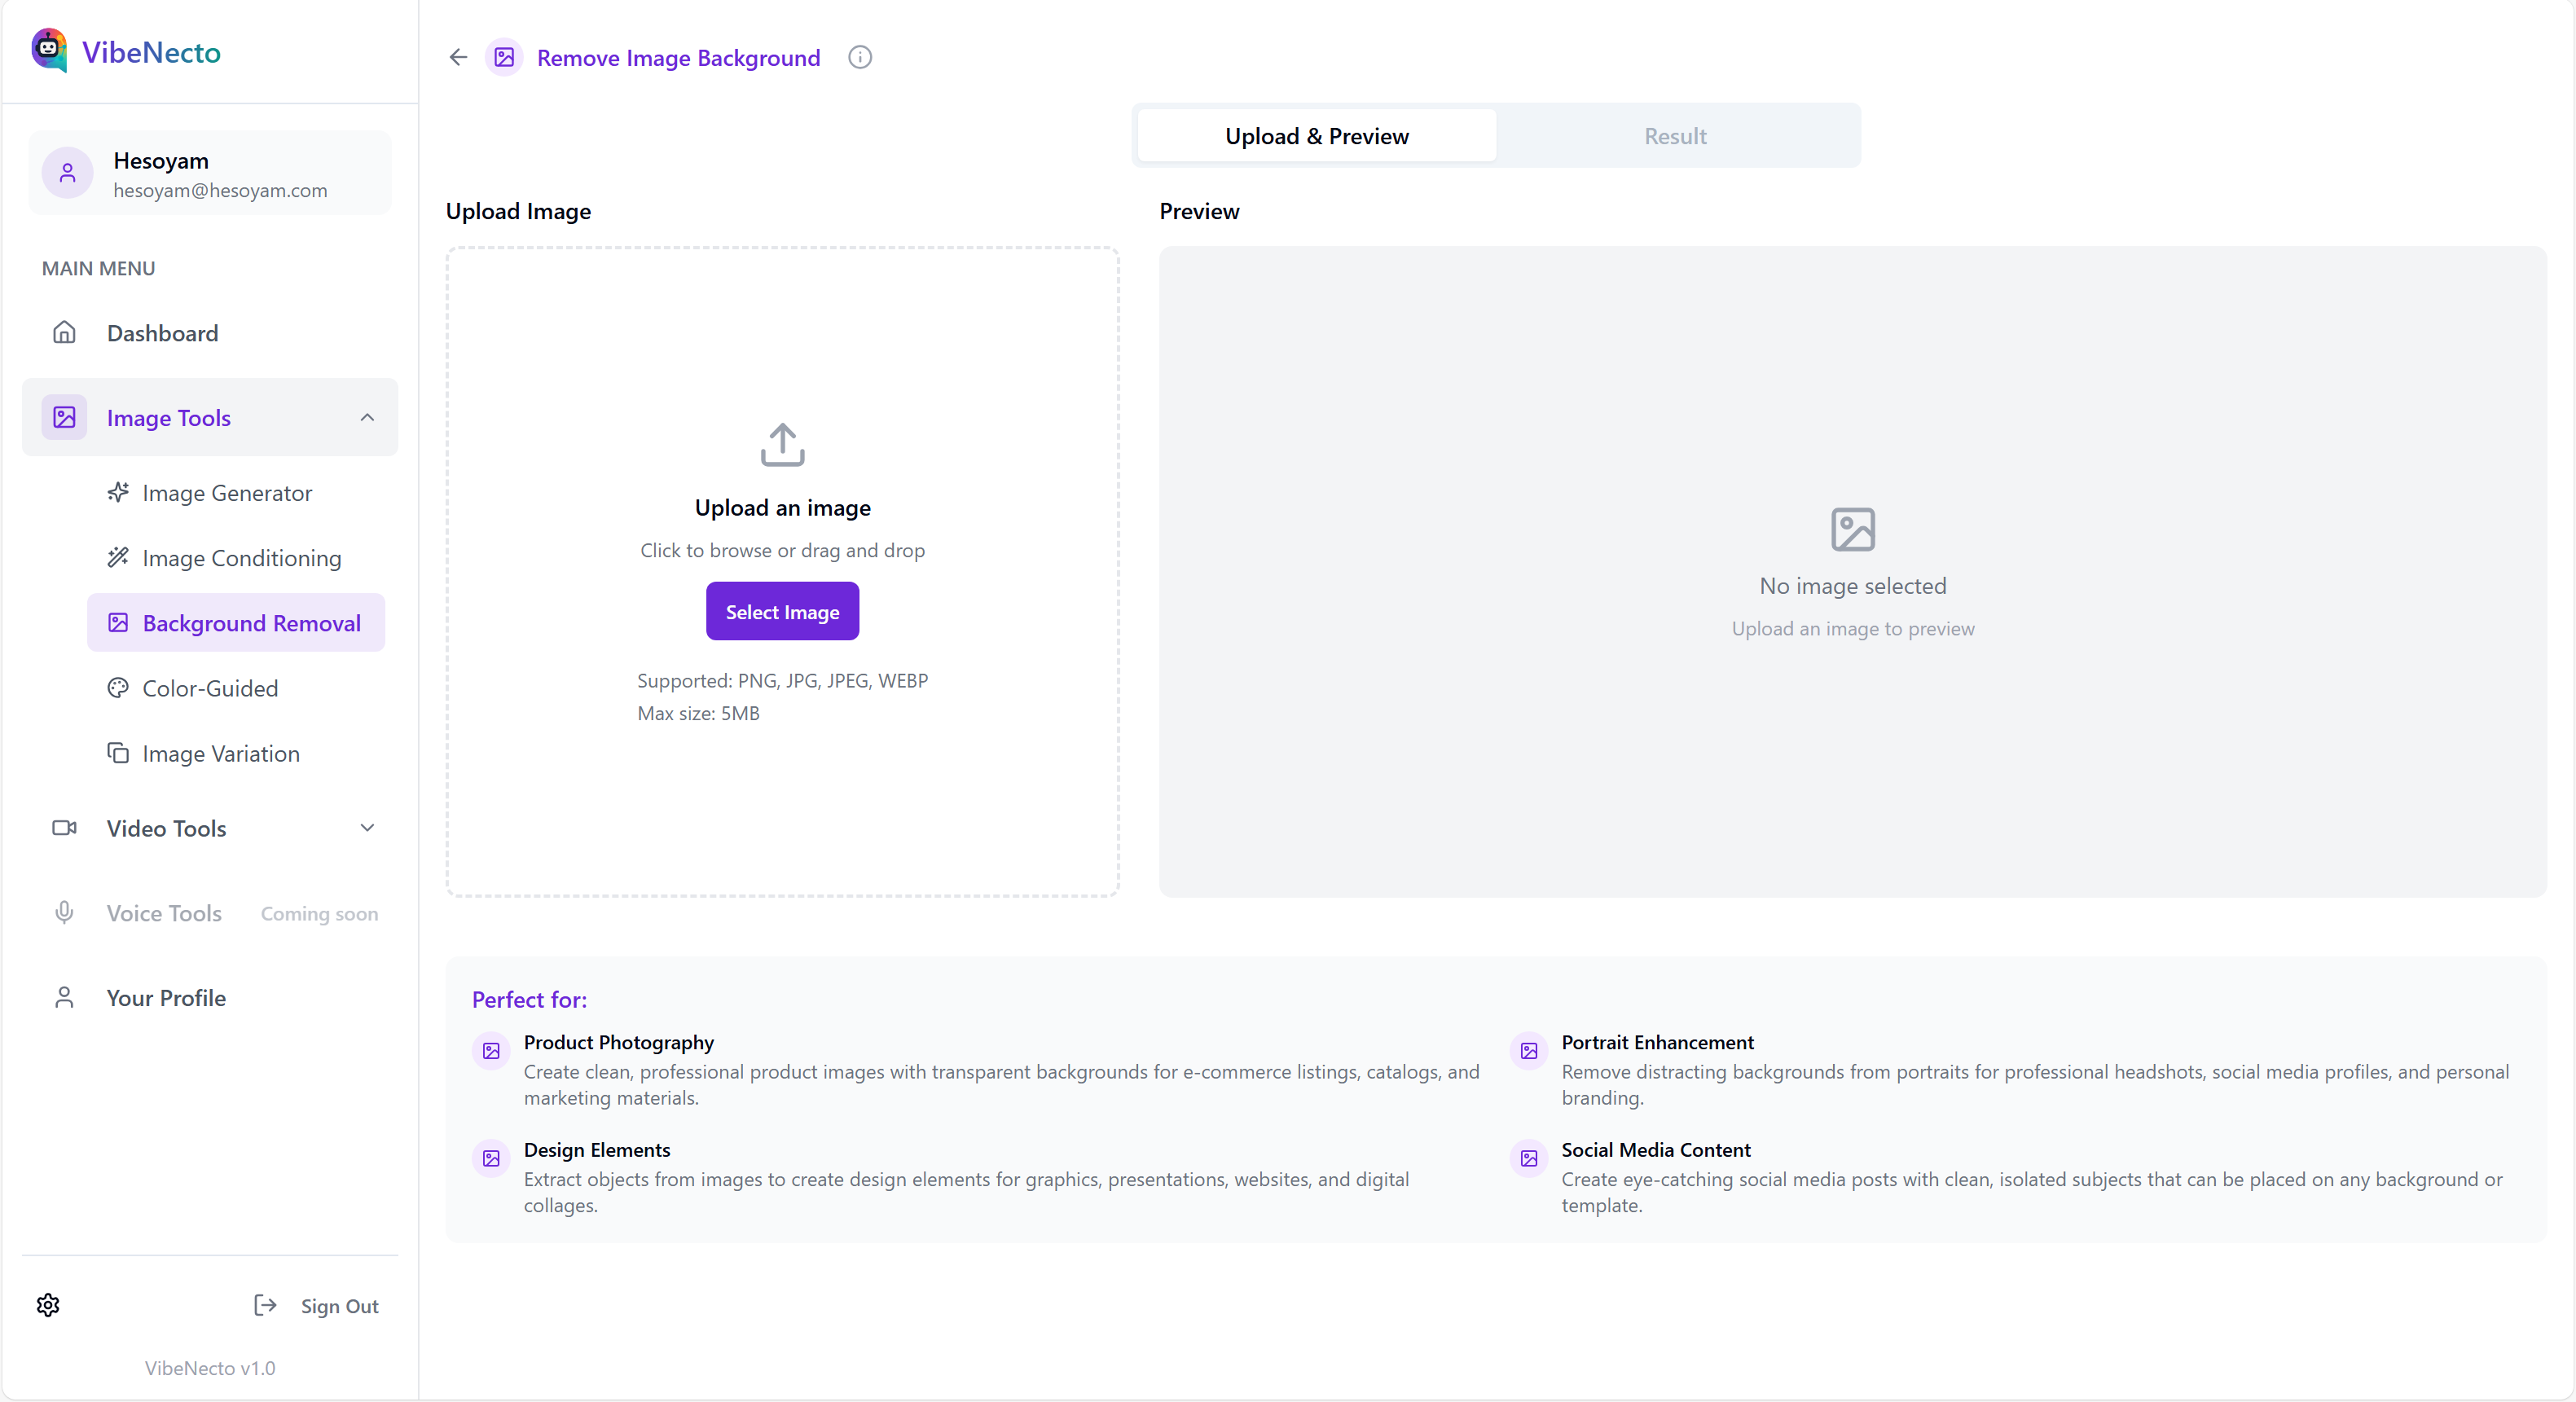The image size is (2576, 1402).
Task: Click the preview image placeholder icon
Action: (1852, 529)
